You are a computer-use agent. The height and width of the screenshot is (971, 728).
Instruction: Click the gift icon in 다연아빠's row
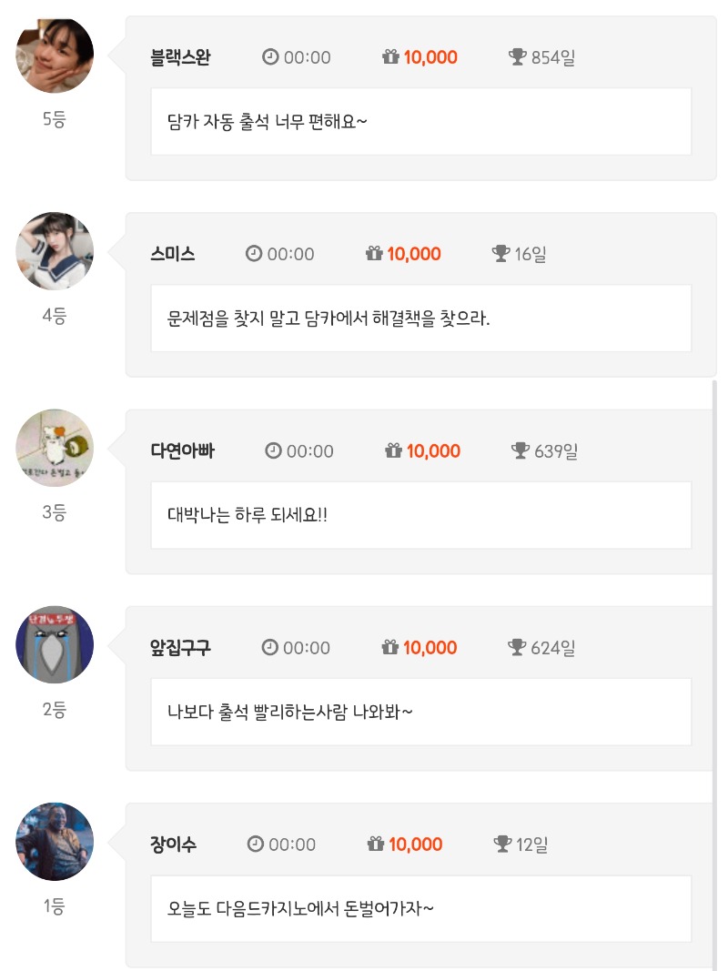[394, 450]
